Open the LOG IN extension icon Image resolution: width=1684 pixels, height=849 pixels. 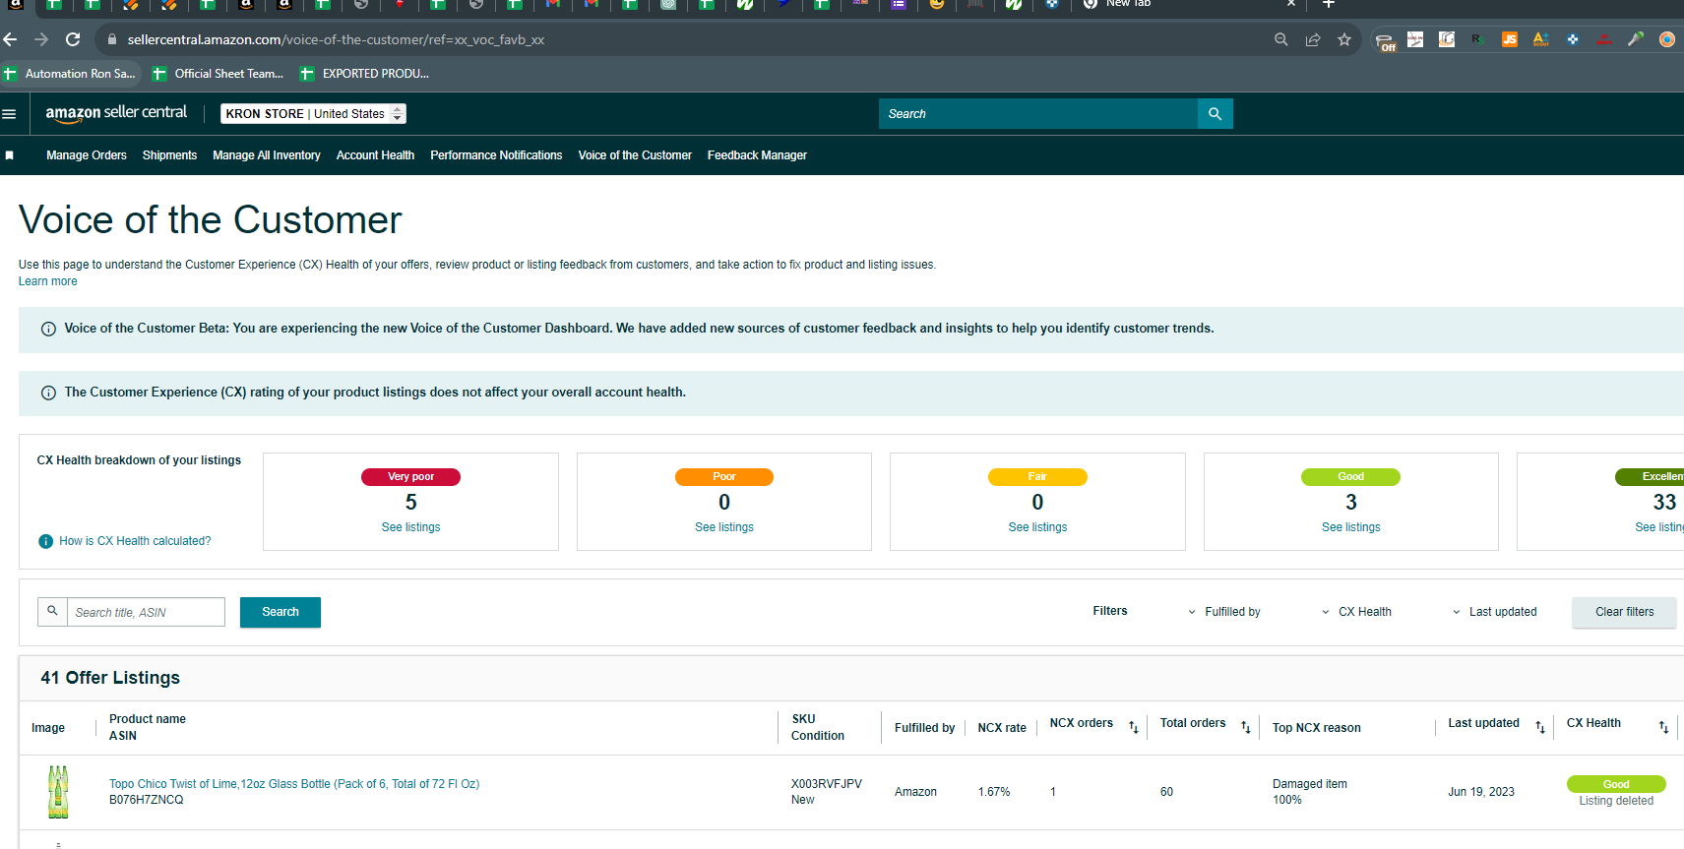tap(1415, 39)
